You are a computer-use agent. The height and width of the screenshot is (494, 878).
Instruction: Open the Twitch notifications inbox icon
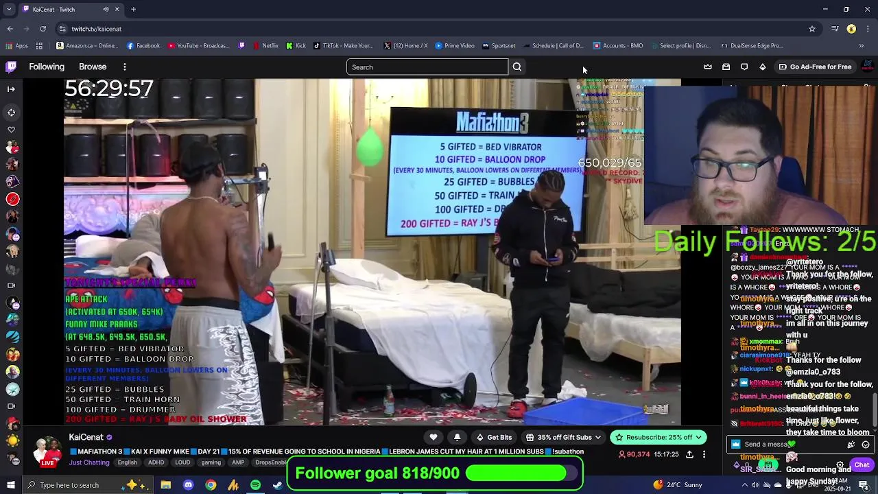click(726, 67)
